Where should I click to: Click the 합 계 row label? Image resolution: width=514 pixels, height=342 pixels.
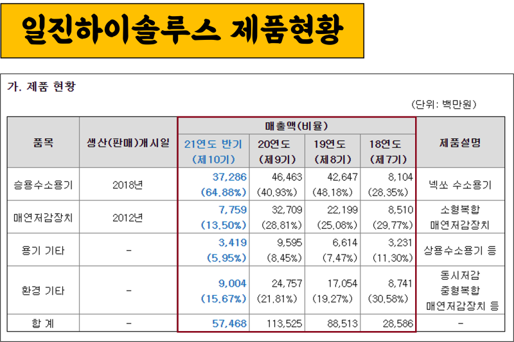click(43, 323)
